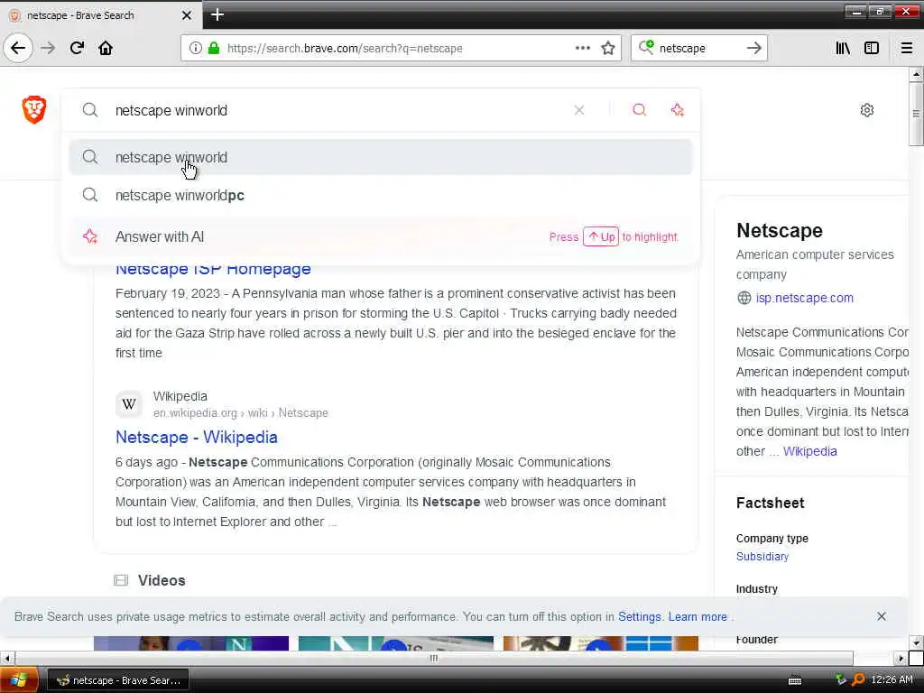Click "Learn more" in the notice

click(698, 616)
